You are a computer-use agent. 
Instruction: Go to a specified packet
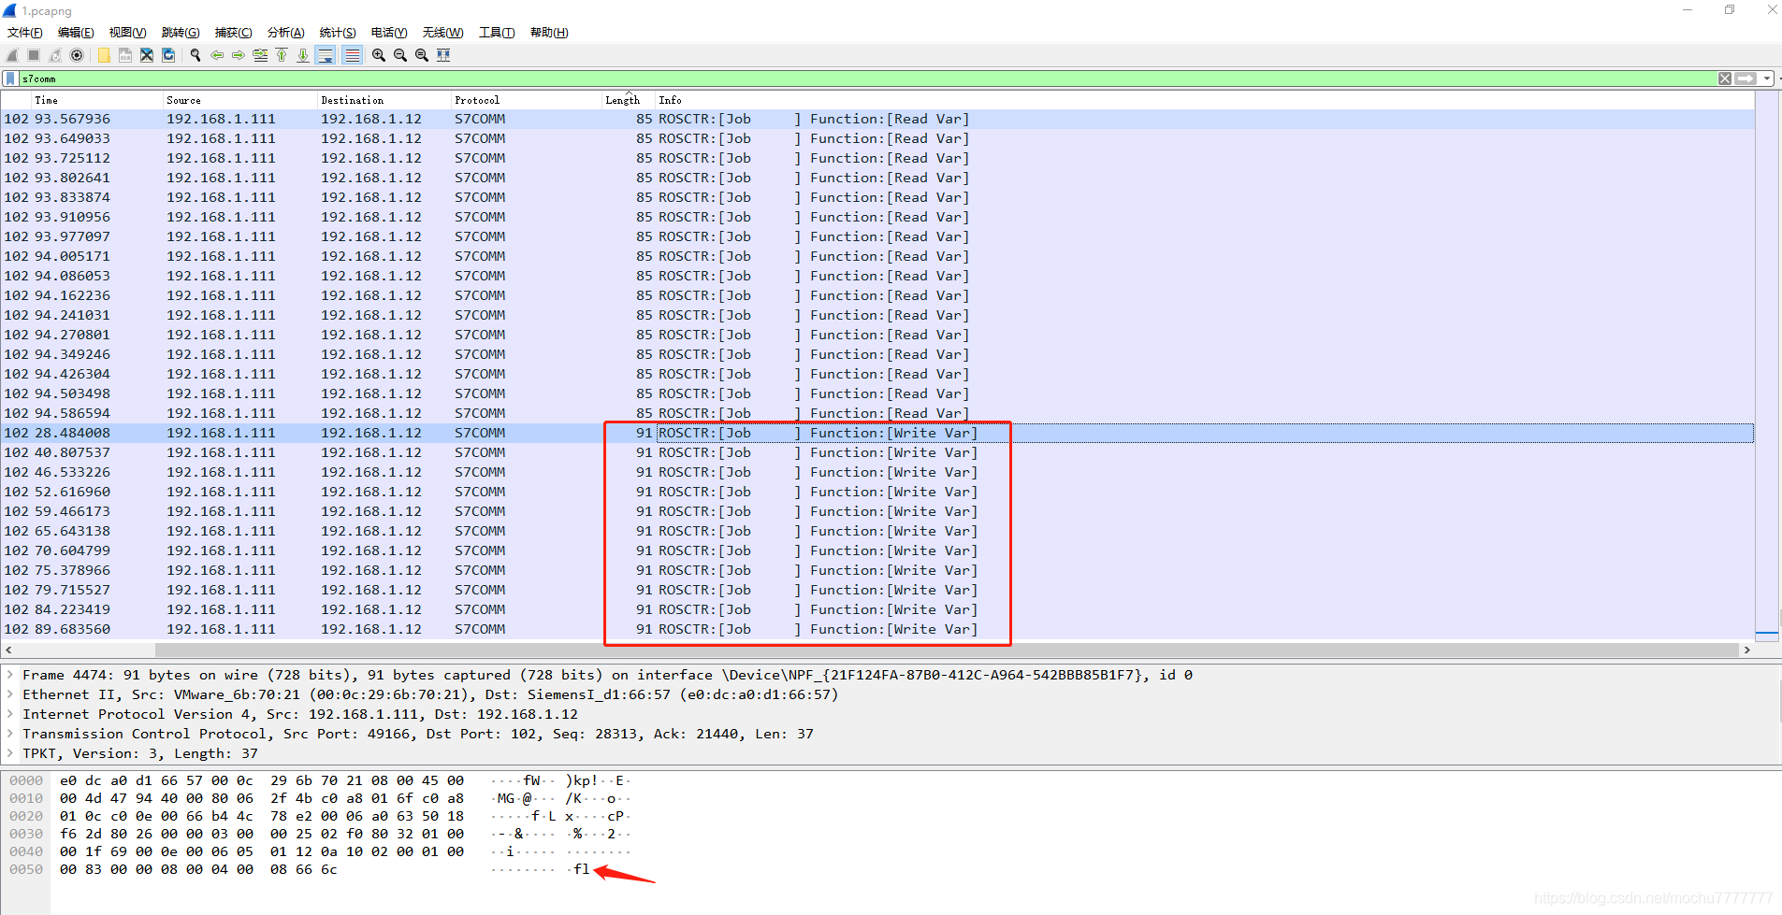(260, 55)
